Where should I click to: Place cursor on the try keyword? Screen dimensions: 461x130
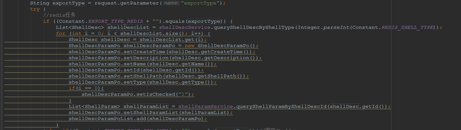[x=35, y=9]
